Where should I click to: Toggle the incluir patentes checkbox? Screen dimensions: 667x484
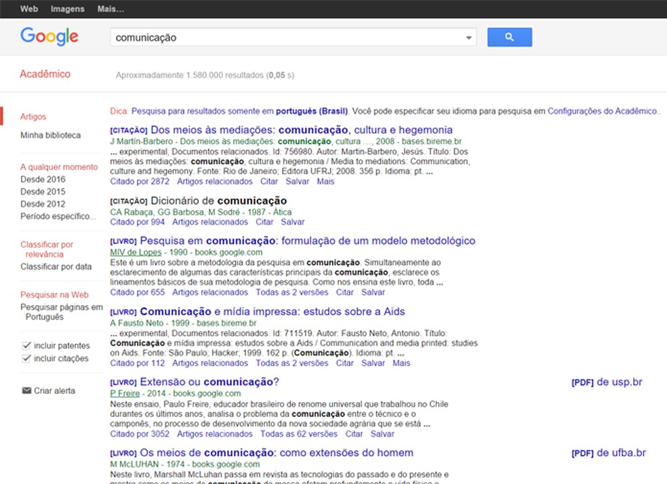coord(26,346)
